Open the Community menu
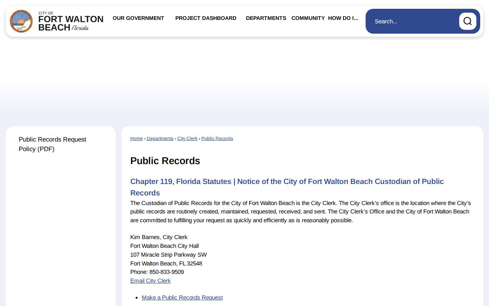489x306 pixels. [x=308, y=18]
